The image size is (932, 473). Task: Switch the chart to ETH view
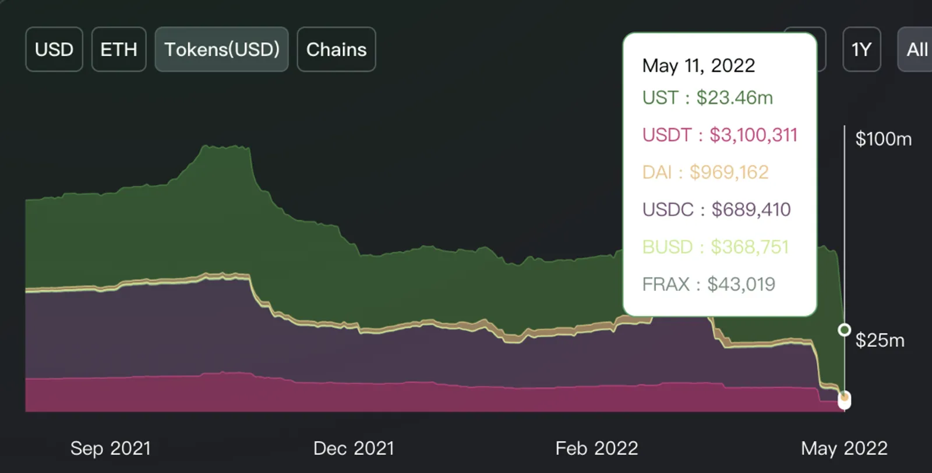(119, 49)
